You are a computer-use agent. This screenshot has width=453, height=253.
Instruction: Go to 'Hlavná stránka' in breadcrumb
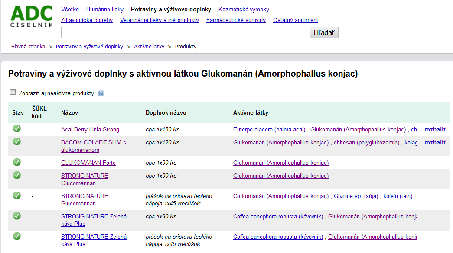pyautogui.click(x=28, y=47)
